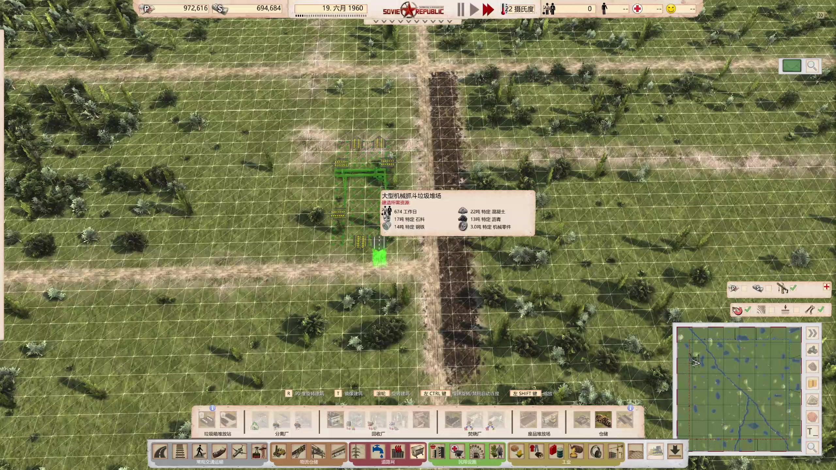
Task: Toggle the magnet snap checkbox
Action: point(748,310)
